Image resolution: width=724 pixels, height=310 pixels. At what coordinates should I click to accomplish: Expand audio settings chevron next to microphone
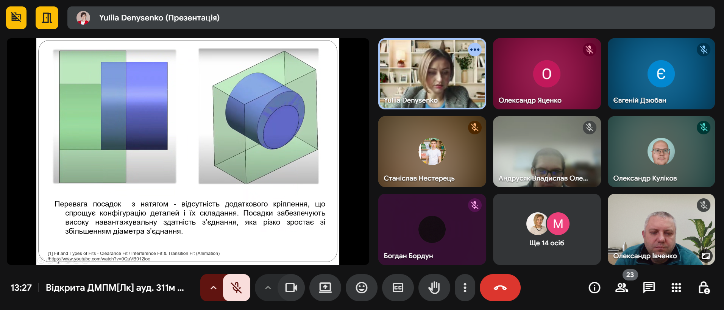coord(213,288)
